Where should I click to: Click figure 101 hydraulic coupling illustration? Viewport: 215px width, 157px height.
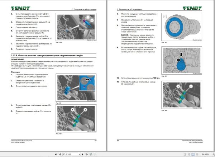pos(76,87)
